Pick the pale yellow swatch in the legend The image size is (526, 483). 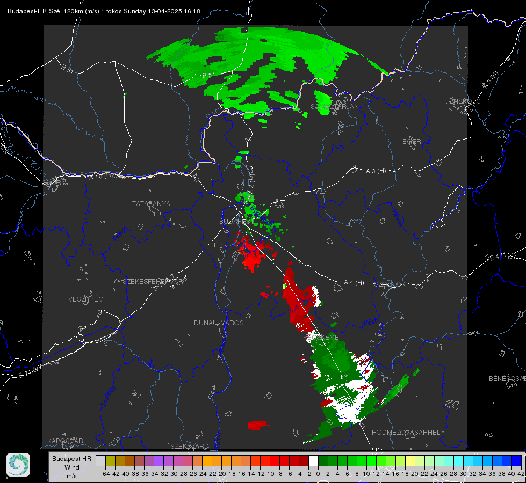(x=410, y=460)
